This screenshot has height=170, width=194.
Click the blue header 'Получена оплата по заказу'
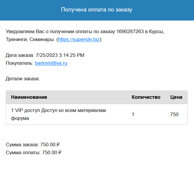pyautogui.click(x=97, y=10)
